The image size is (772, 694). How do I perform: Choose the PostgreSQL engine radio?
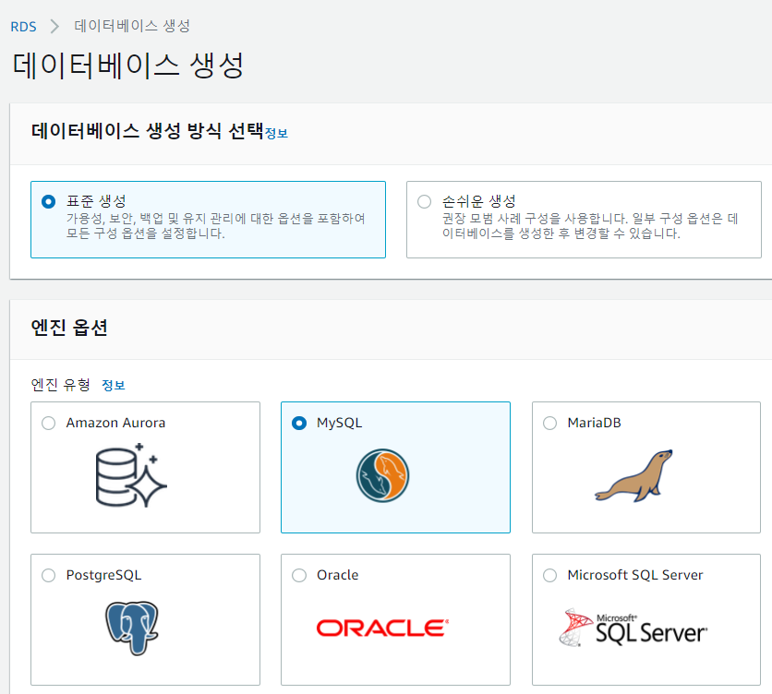click(x=48, y=575)
